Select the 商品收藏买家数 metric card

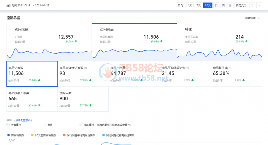point(32,99)
